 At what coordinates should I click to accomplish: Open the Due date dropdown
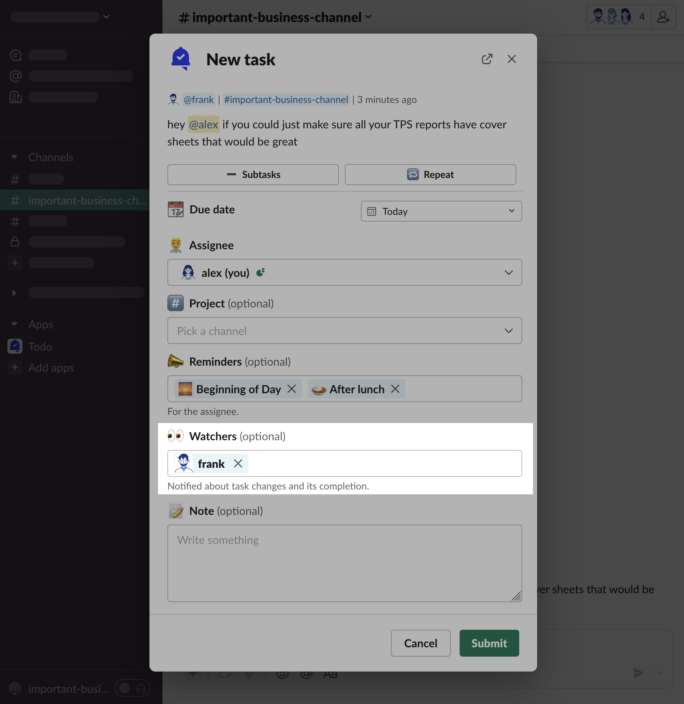(441, 212)
